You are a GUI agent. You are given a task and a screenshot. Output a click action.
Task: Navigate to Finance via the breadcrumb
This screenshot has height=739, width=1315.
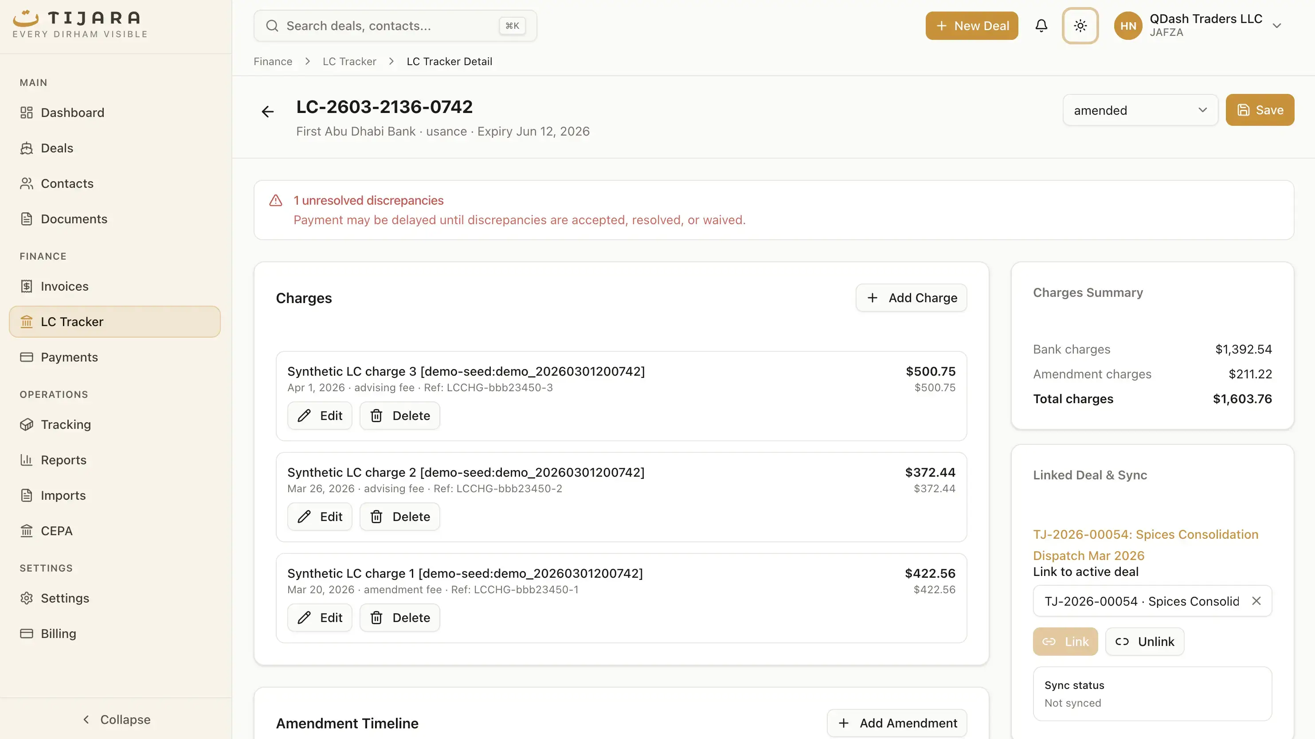click(273, 61)
